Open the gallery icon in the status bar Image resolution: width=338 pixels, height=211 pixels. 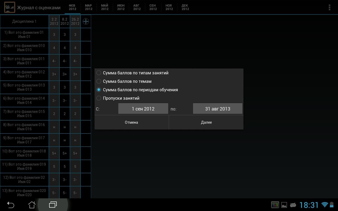click(x=284, y=205)
